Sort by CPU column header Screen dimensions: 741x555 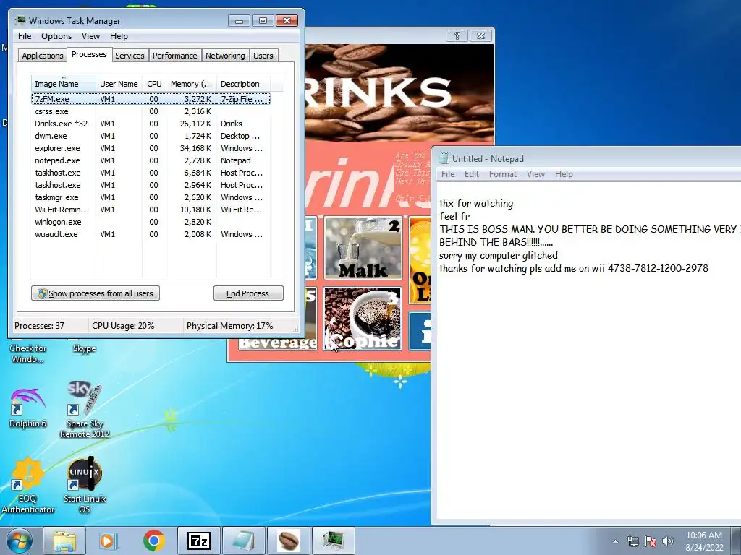[x=154, y=84]
